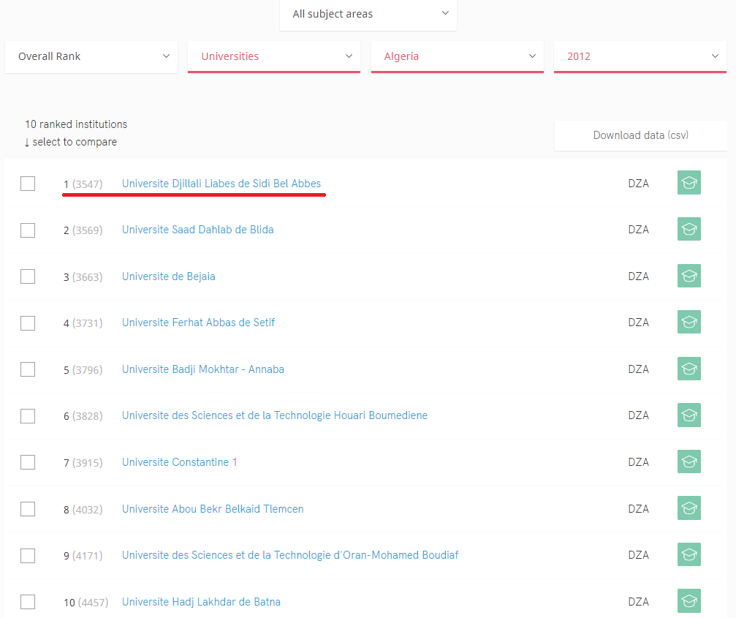Click graduation cap icon for Universite Djillali Liabes
The height and width of the screenshot is (618, 736).
coord(688,183)
